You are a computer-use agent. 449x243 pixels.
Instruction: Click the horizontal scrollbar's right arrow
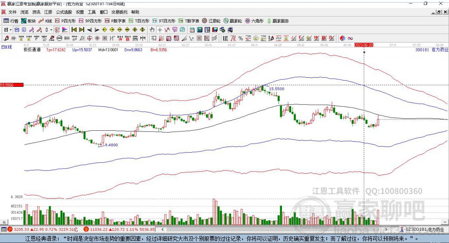click(x=386, y=229)
